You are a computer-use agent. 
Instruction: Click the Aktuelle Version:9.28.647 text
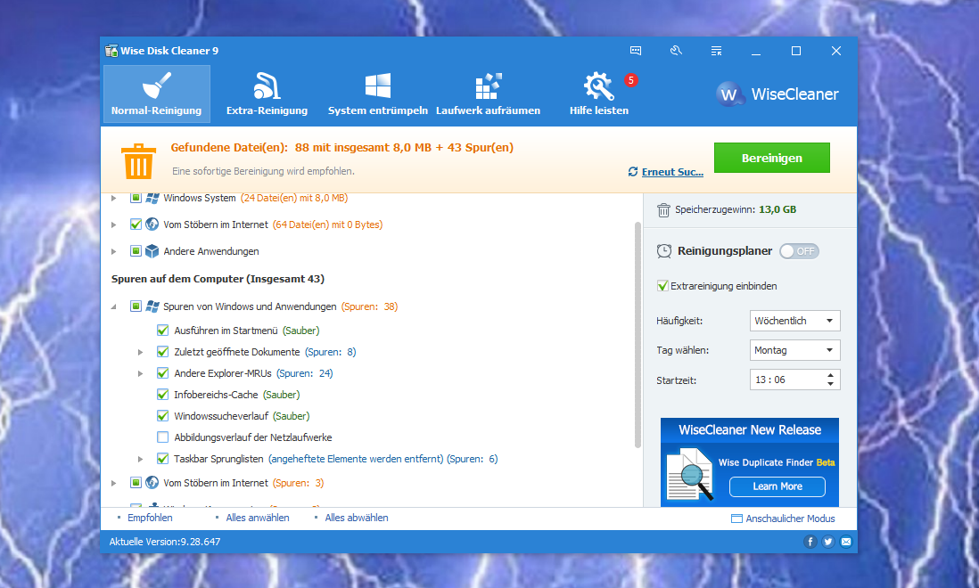(x=165, y=542)
